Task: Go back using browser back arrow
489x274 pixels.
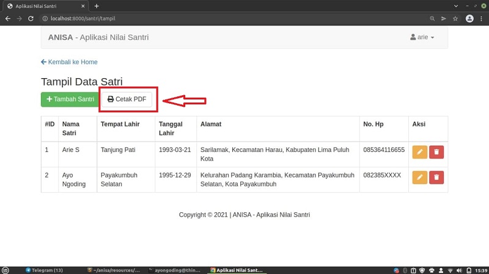Action: [x=8, y=19]
